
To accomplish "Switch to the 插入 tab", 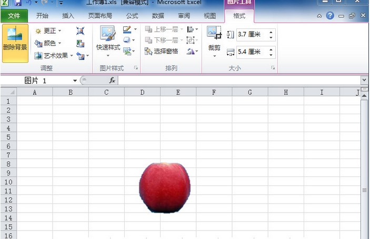I will [68, 16].
